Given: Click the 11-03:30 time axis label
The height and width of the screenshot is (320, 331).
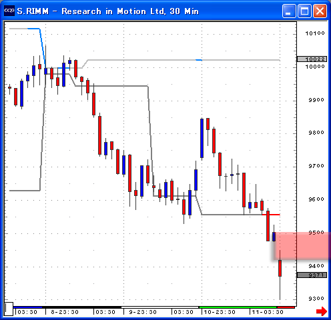Looking at the screenshot, I should pyautogui.click(x=268, y=312).
